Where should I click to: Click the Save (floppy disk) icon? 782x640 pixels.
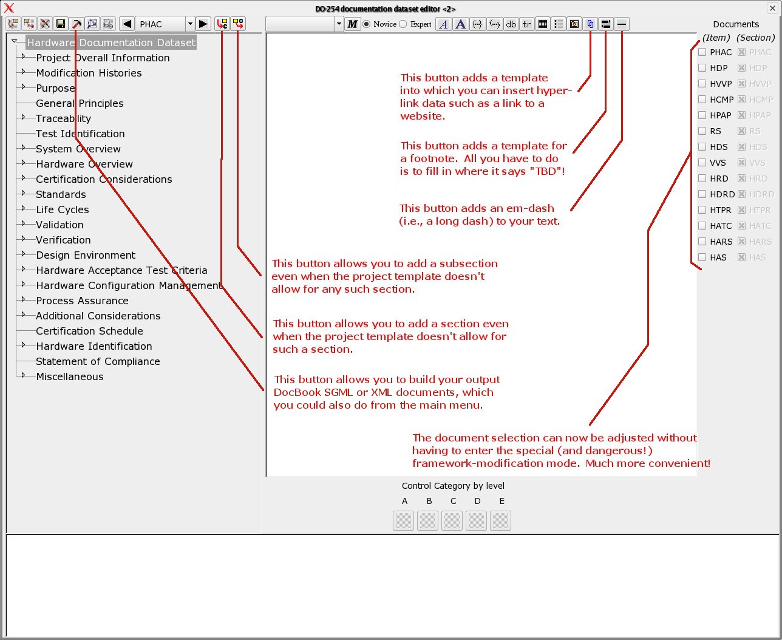(x=61, y=24)
